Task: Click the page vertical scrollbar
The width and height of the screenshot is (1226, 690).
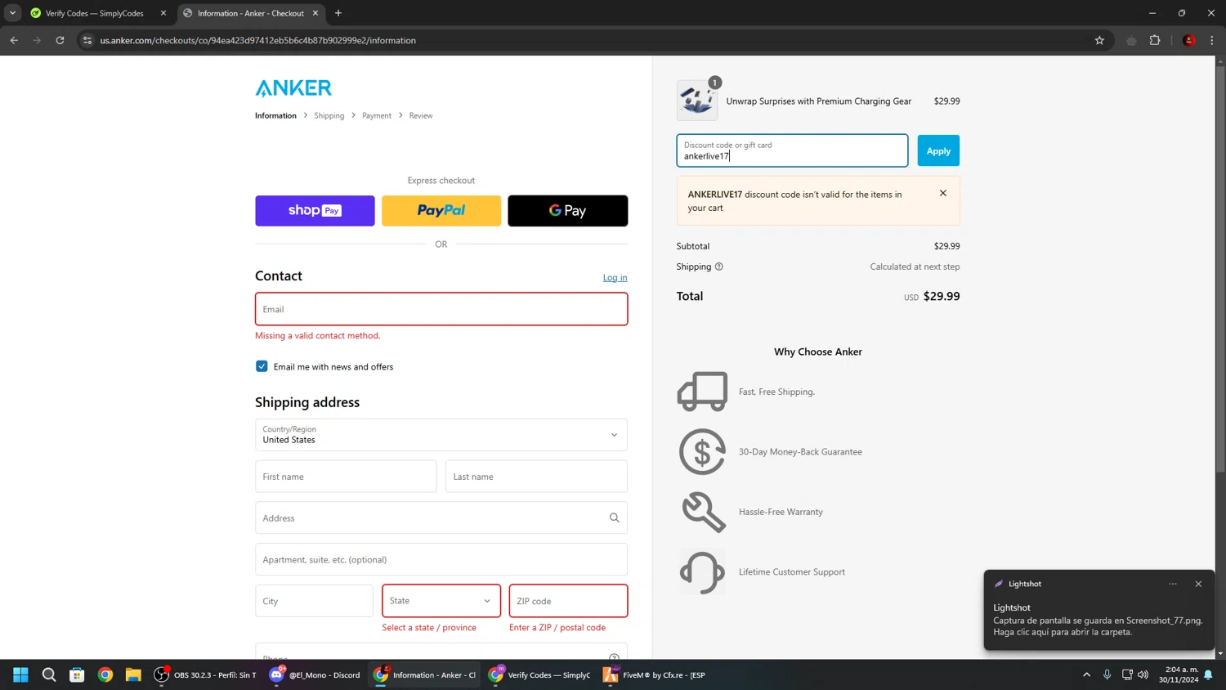Action: [1220, 270]
